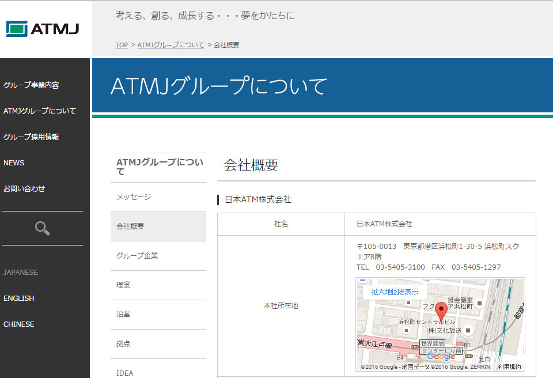553x378 pixels.
Task: Click the FAX 03-5405-1297 text
Action: pyautogui.click(x=466, y=267)
